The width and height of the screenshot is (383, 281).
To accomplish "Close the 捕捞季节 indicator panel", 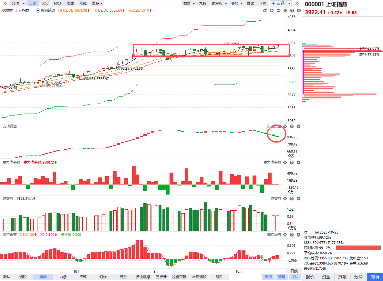I will (298, 235).
